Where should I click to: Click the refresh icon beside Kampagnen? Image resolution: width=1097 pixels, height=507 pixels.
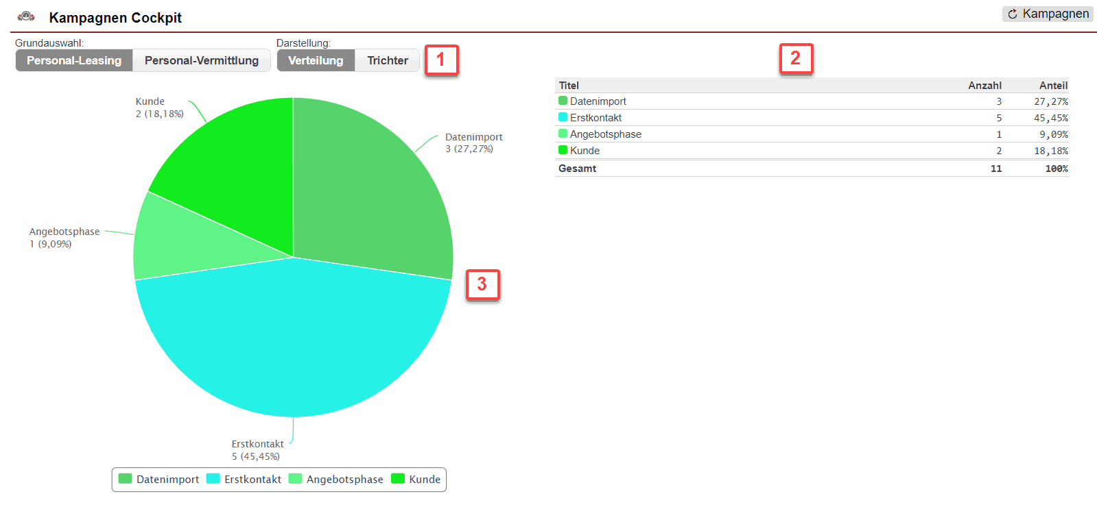[x=1012, y=14]
